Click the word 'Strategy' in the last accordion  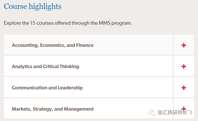point(43,109)
